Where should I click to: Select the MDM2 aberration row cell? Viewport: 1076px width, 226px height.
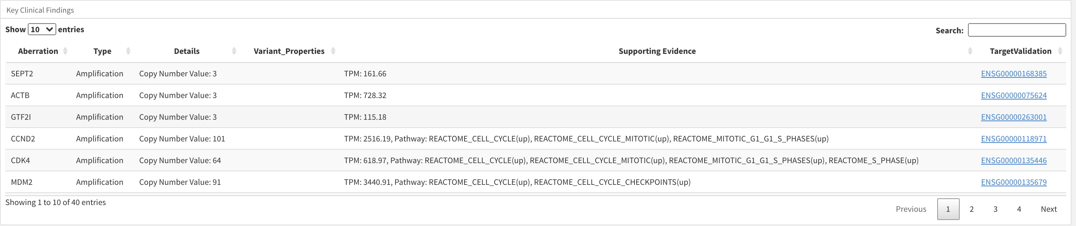[22, 182]
